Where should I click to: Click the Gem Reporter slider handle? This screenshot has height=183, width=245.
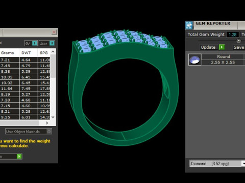238,41
